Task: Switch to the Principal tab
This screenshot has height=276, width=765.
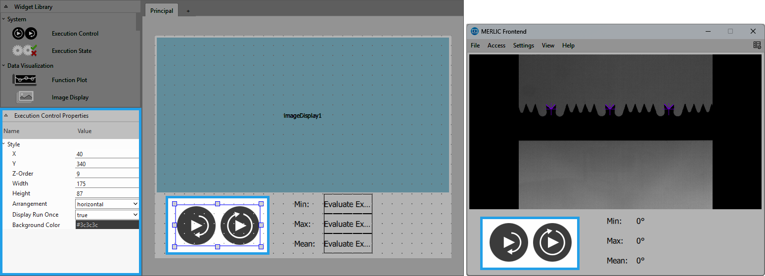Action: pos(162,11)
